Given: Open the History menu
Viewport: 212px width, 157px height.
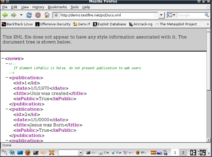Looking at the screenshot, I should (38, 7).
